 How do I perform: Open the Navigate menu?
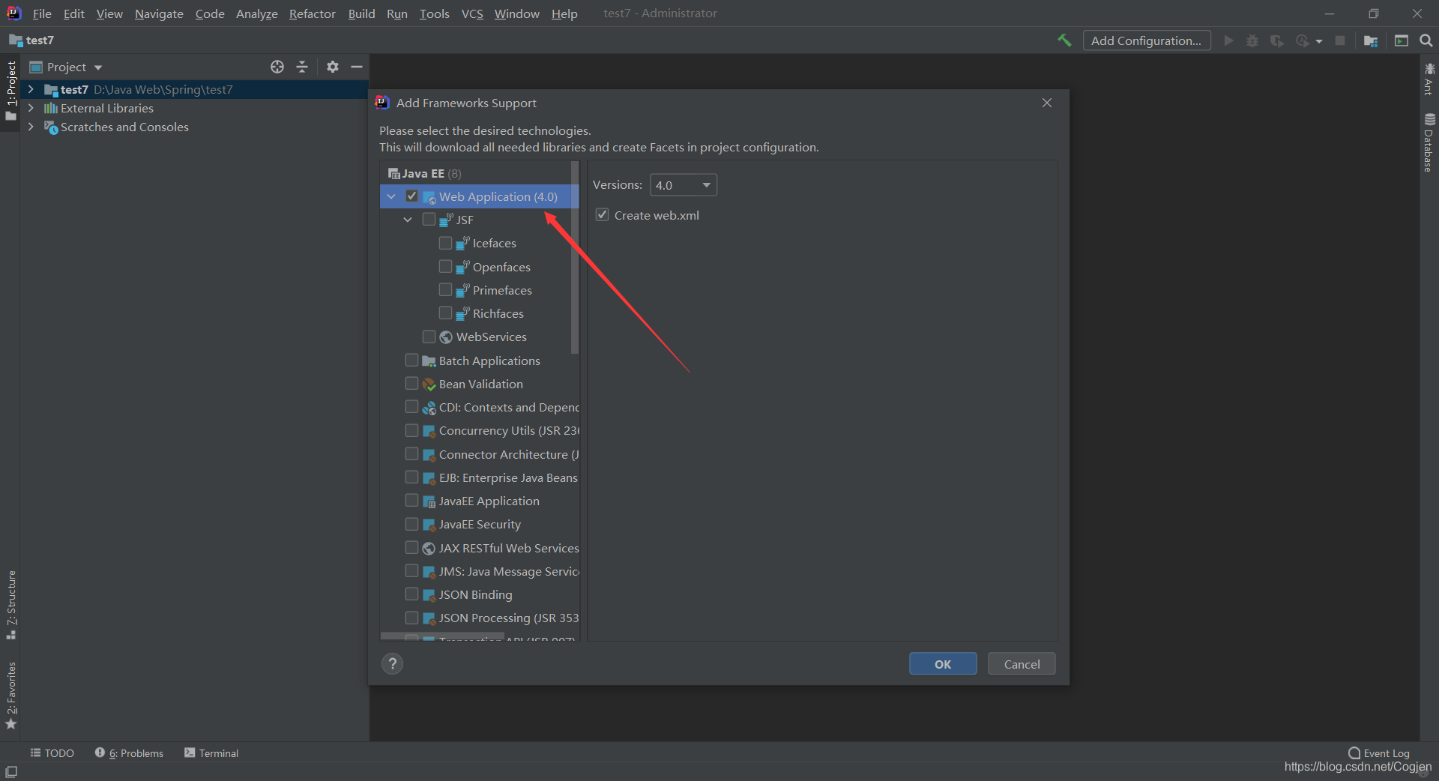point(159,13)
